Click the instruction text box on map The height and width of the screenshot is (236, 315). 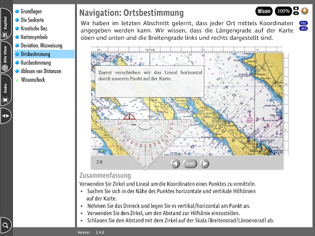[150, 81]
